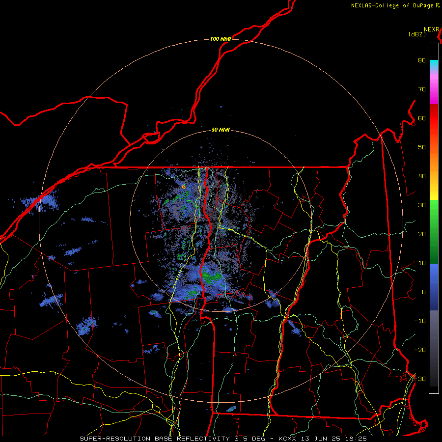This screenshot has width=442, height=442.
Task: Click the 100 NMI range ring label
Action: pos(221,39)
